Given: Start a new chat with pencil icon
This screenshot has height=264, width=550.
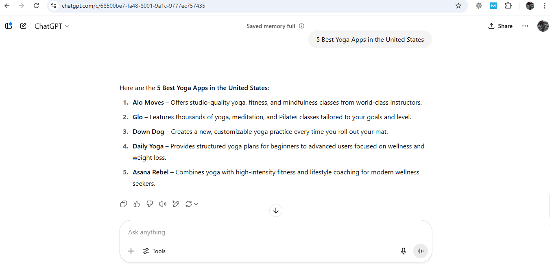Looking at the screenshot, I should coord(23,26).
